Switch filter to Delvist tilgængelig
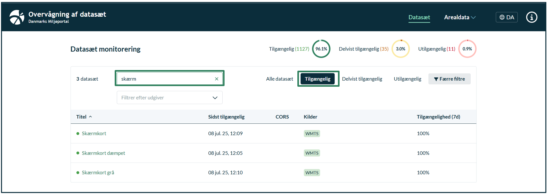 (x=362, y=79)
